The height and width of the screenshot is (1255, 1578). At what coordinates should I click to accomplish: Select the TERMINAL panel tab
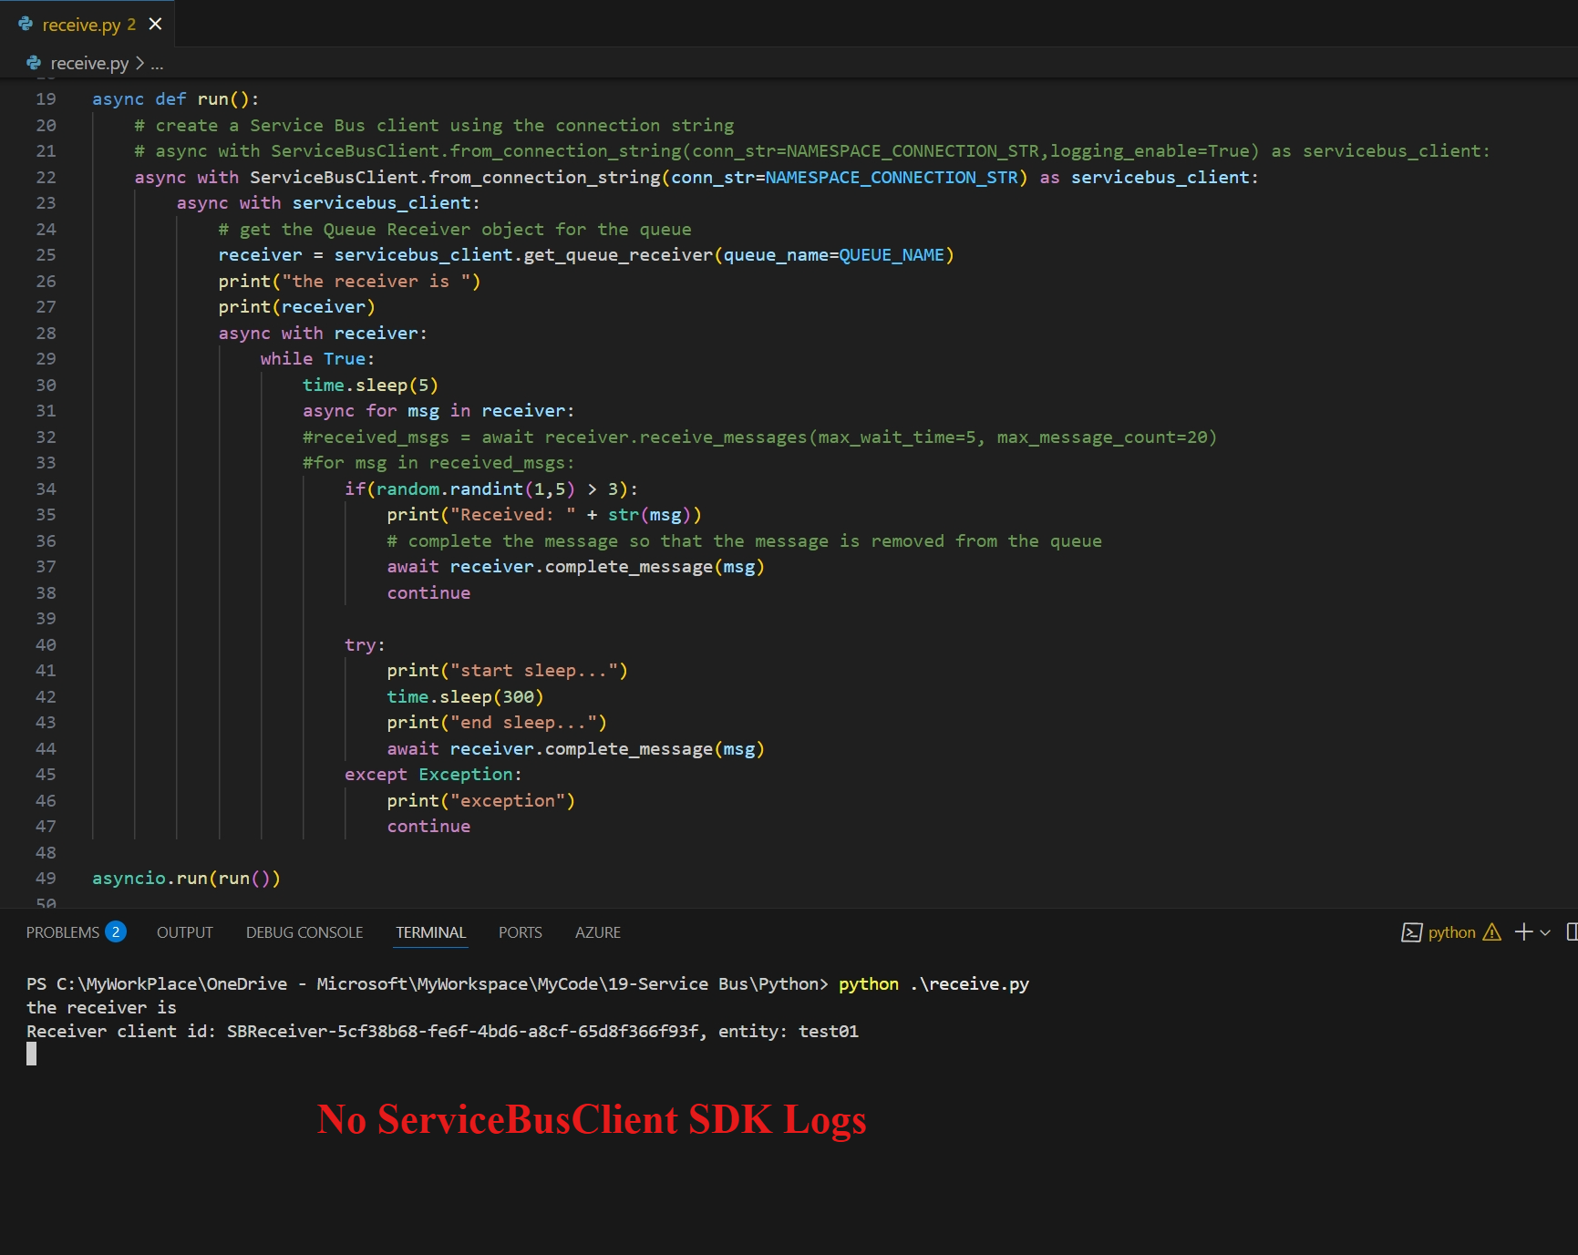click(430, 932)
